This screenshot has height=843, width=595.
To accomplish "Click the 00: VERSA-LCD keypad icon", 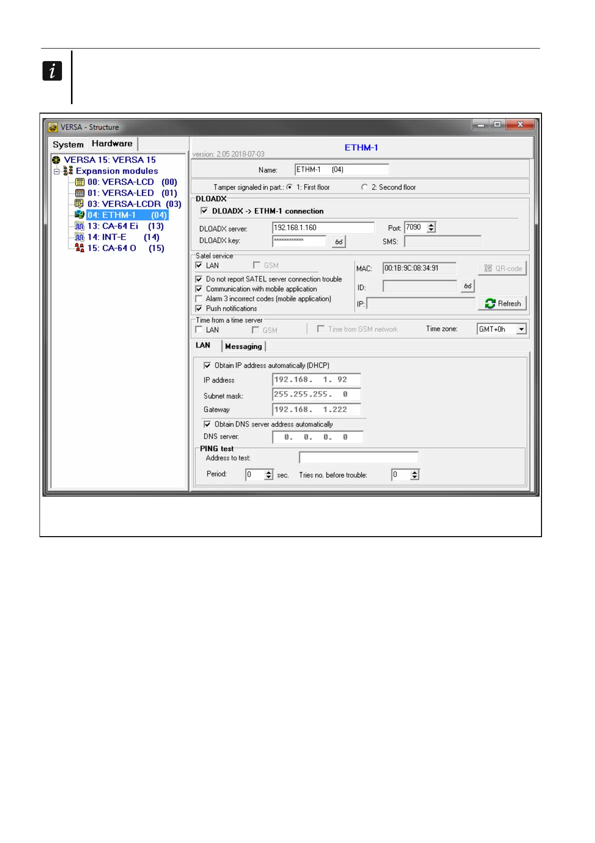I will coord(79,182).
